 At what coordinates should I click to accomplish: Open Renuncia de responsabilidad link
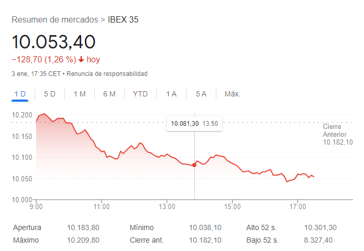(x=107, y=74)
